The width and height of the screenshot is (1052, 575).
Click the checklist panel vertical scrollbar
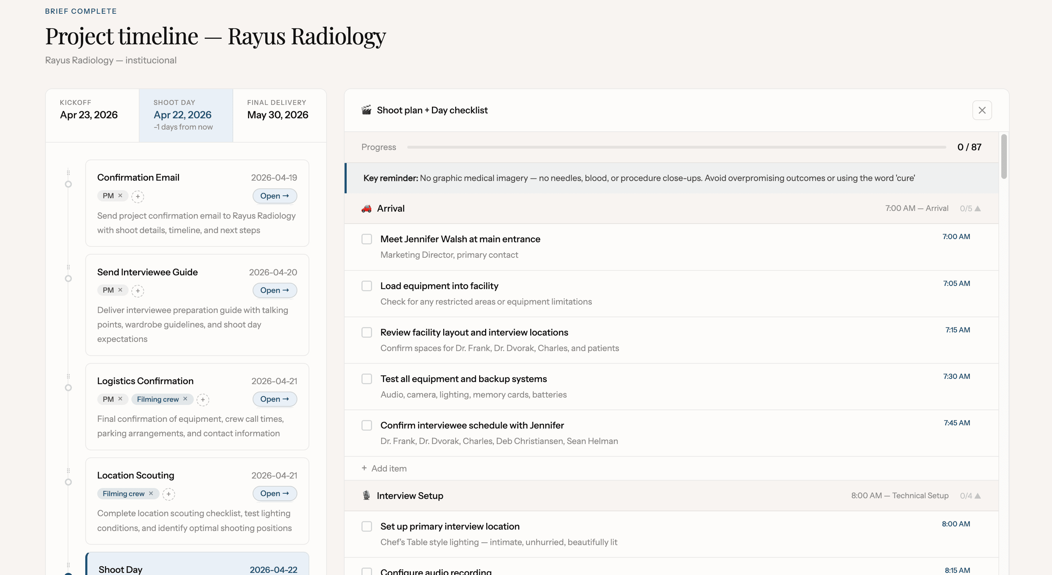tap(1004, 156)
